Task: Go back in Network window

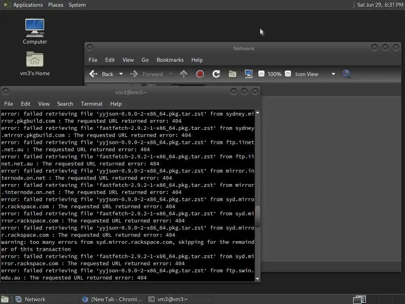Action: 101,74
